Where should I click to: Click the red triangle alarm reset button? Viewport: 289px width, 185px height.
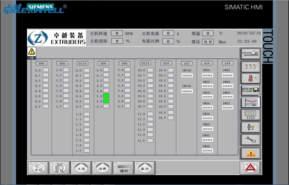250,168
